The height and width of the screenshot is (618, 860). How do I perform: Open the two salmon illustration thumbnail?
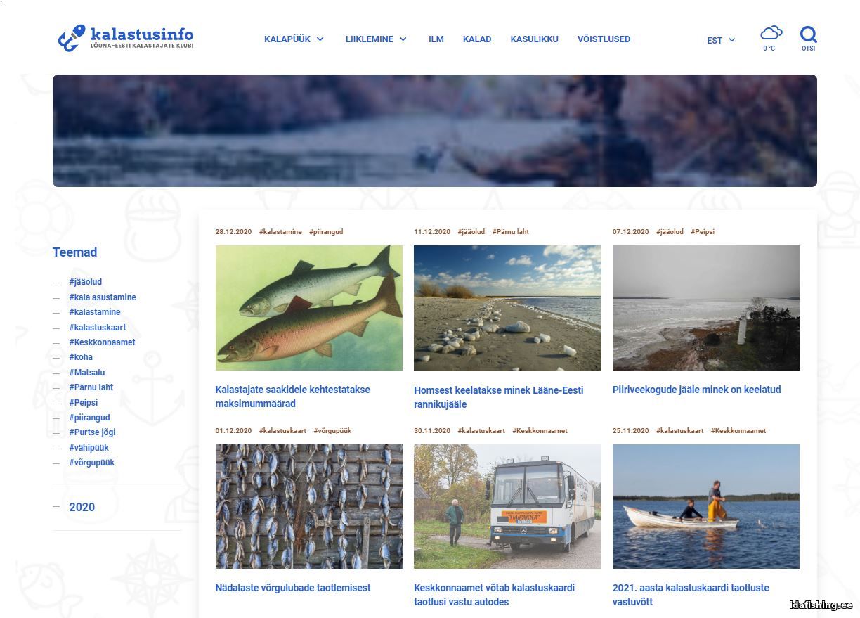click(309, 308)
